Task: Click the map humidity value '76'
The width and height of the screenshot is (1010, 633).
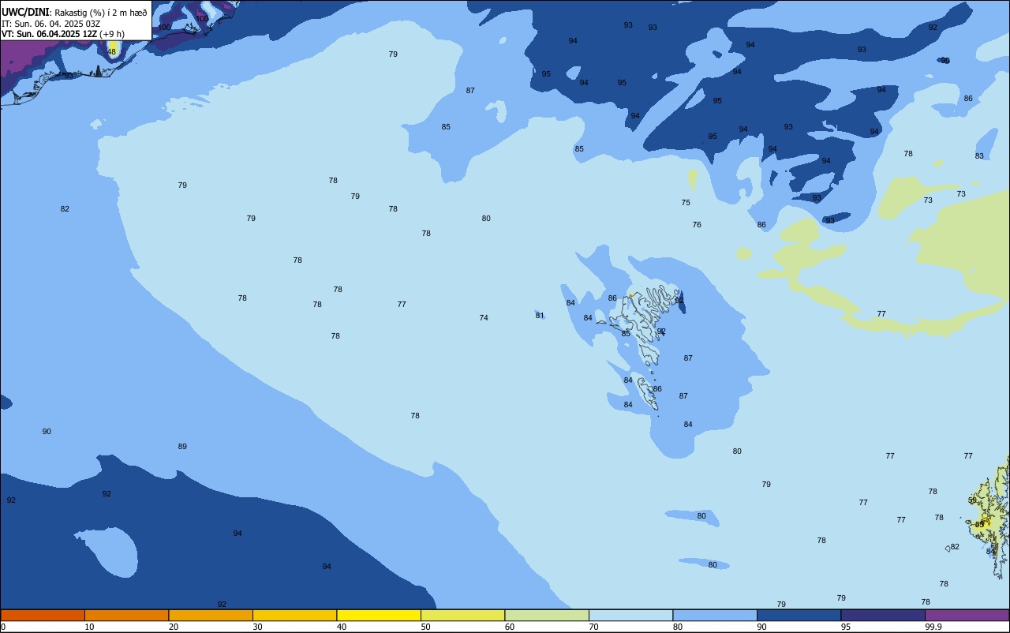Action: click(x=697, y=225)
